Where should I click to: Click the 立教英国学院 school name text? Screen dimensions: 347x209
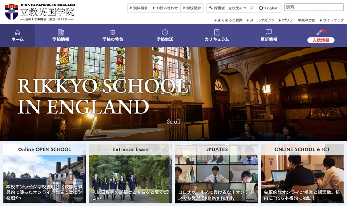pyautogui.click(x=47, y=12)
